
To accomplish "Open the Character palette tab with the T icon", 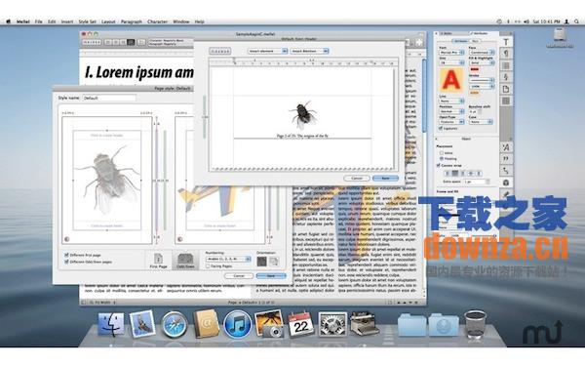I will 506,42.
